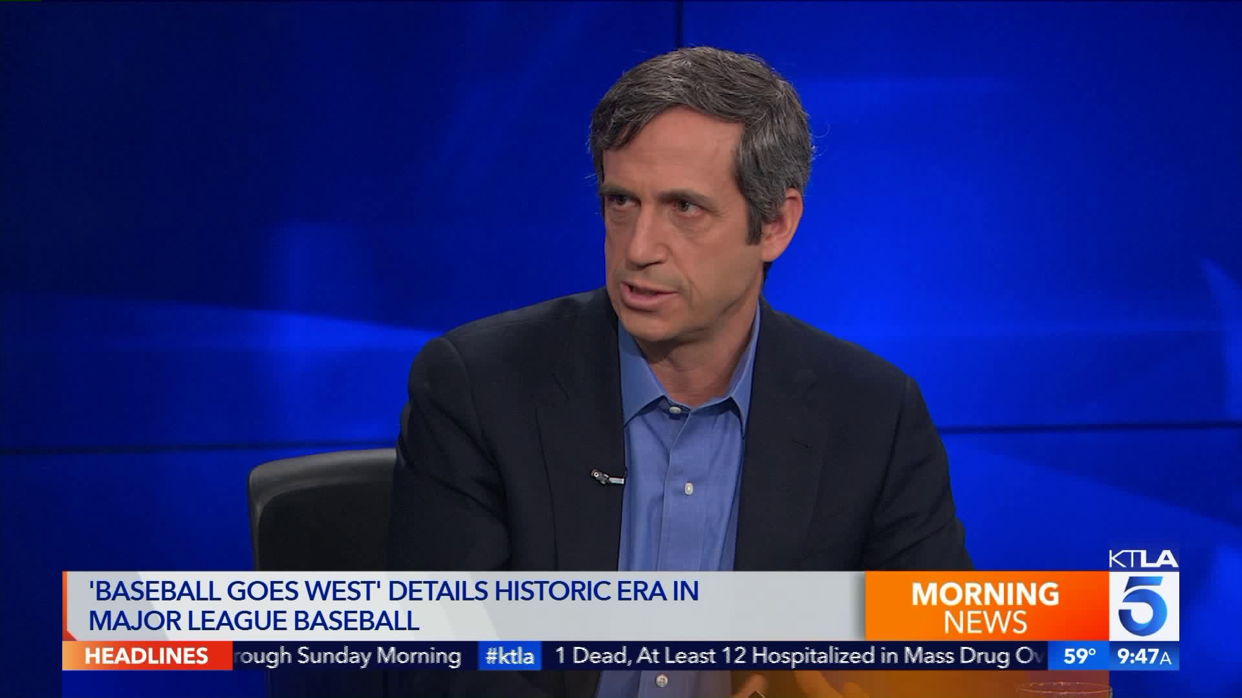1242x698 pixels.
Task: Click the orange HEADLINES label
Action: (147, 656)
